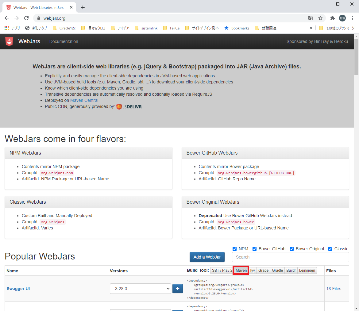The image size is (359, 311).
Task: Open the Extensions puzzle icon
Action: pyautogui.click(x=332, y=18)
